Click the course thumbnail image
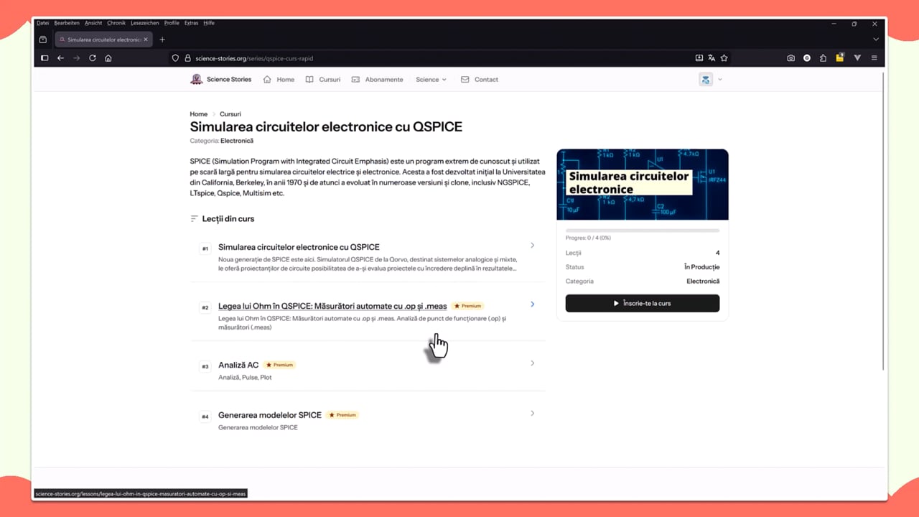This screenshot has height=517, width=919. 643,185
